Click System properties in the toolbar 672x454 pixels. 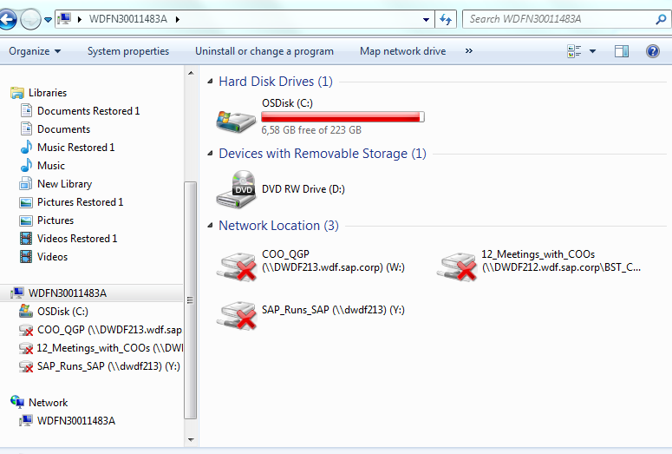point(128,51)
